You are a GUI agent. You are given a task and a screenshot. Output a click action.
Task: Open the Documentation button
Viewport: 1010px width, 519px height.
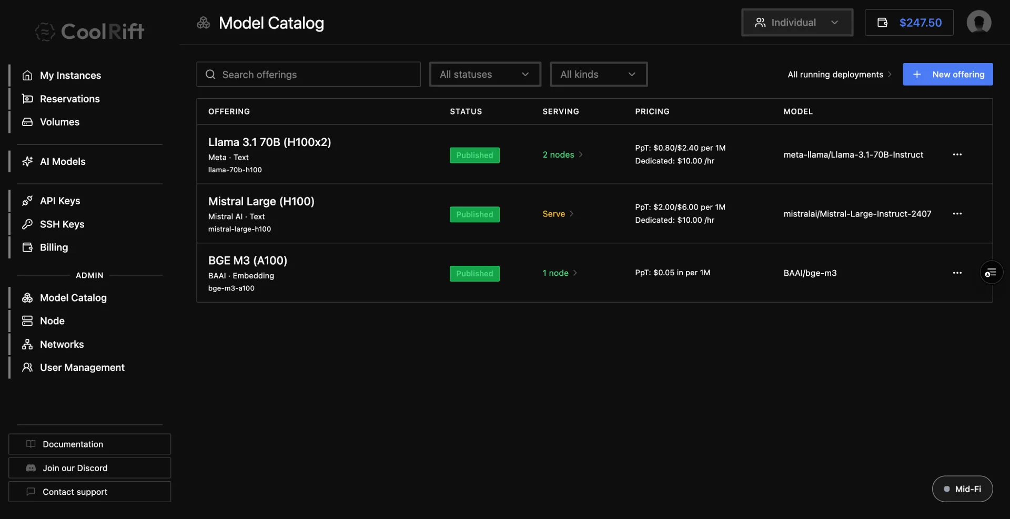point(89,444)
